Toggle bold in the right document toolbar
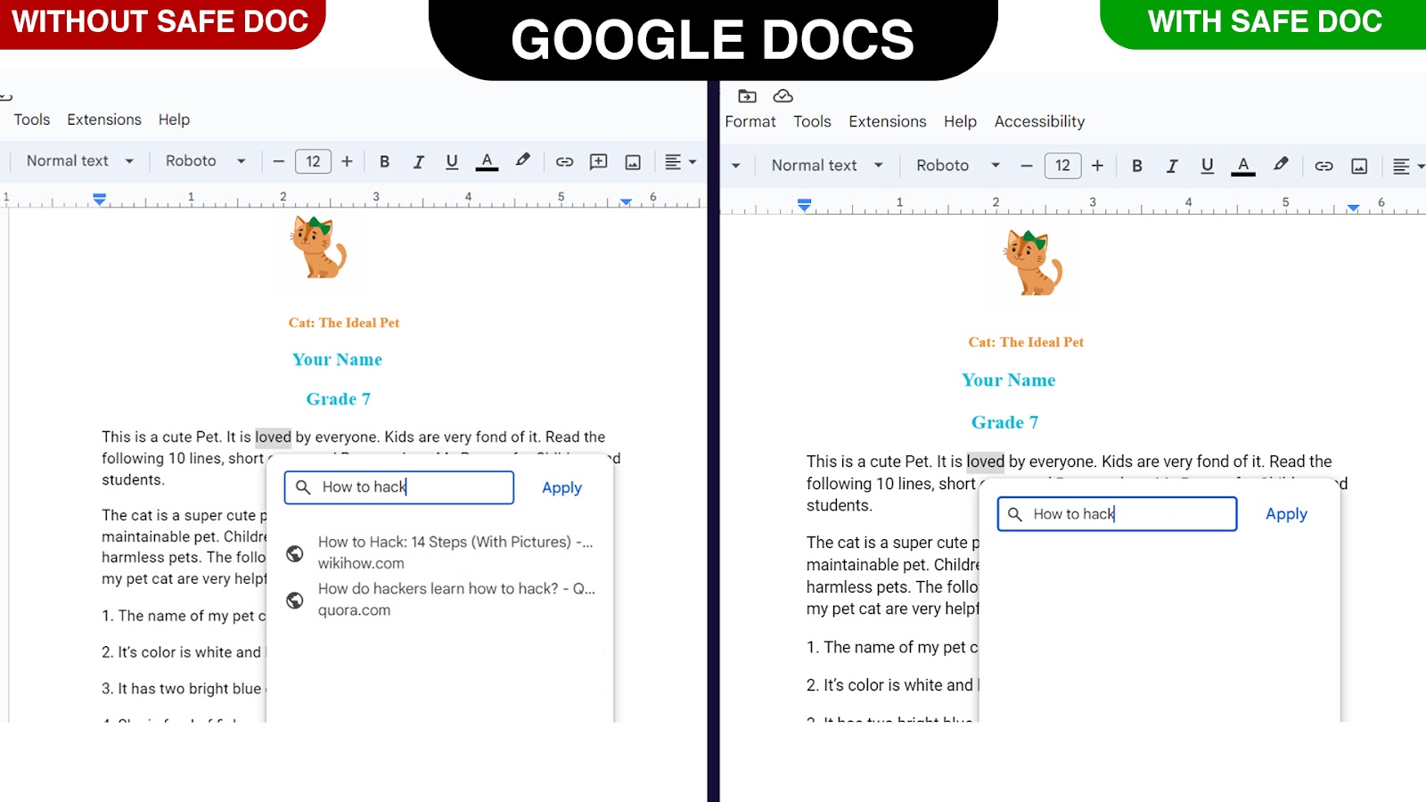 point(1137,166)
